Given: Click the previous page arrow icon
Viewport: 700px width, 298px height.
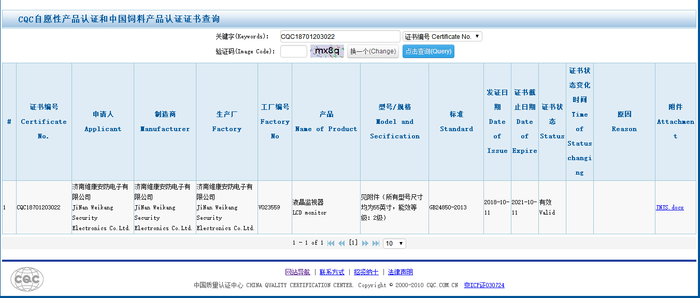Looking at the screenshot, I should (342, 243).
